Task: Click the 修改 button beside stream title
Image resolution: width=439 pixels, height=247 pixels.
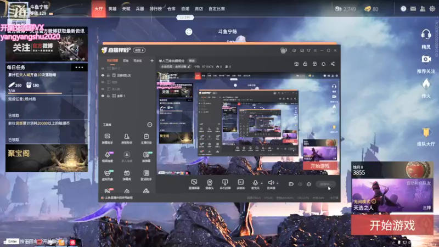Action: 192,61
